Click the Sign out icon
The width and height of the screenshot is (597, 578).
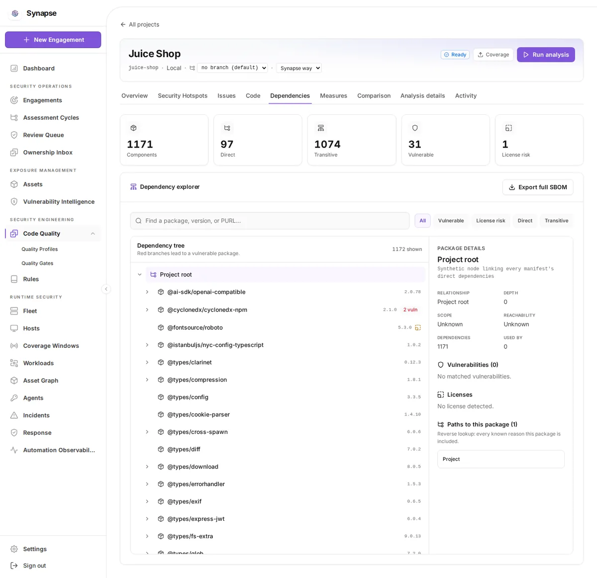coord(14,566)
